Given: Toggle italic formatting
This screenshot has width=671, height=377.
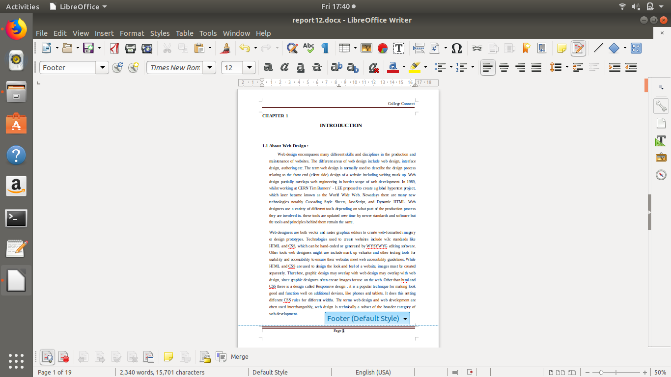Looking at the screenshot, I should tap(284, 67).
